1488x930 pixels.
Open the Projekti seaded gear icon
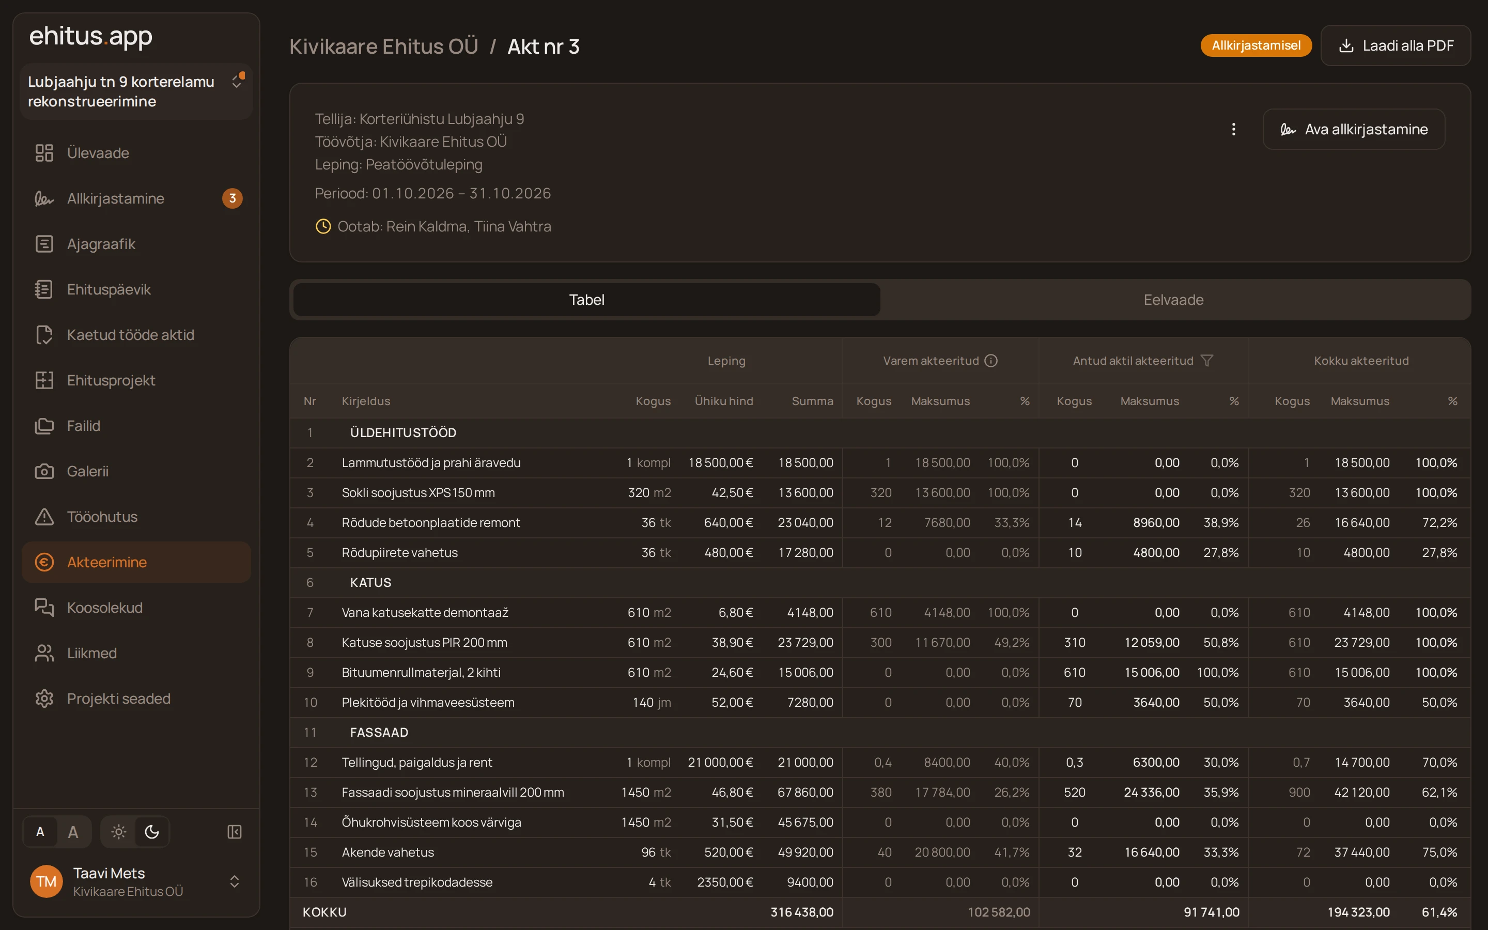pyautogui.click(x=44, y=699)
